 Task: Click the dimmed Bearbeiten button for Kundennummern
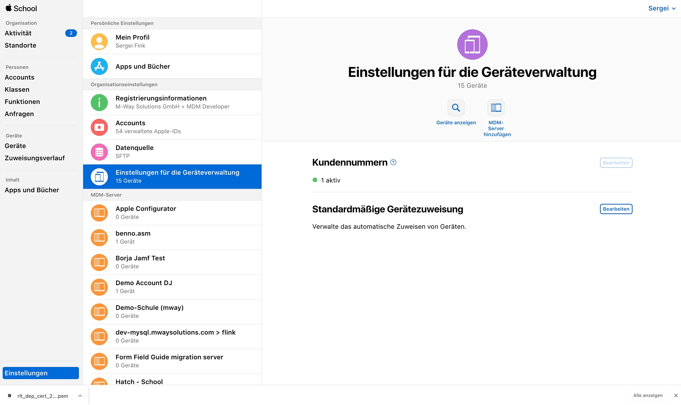[x=616, y=163]
